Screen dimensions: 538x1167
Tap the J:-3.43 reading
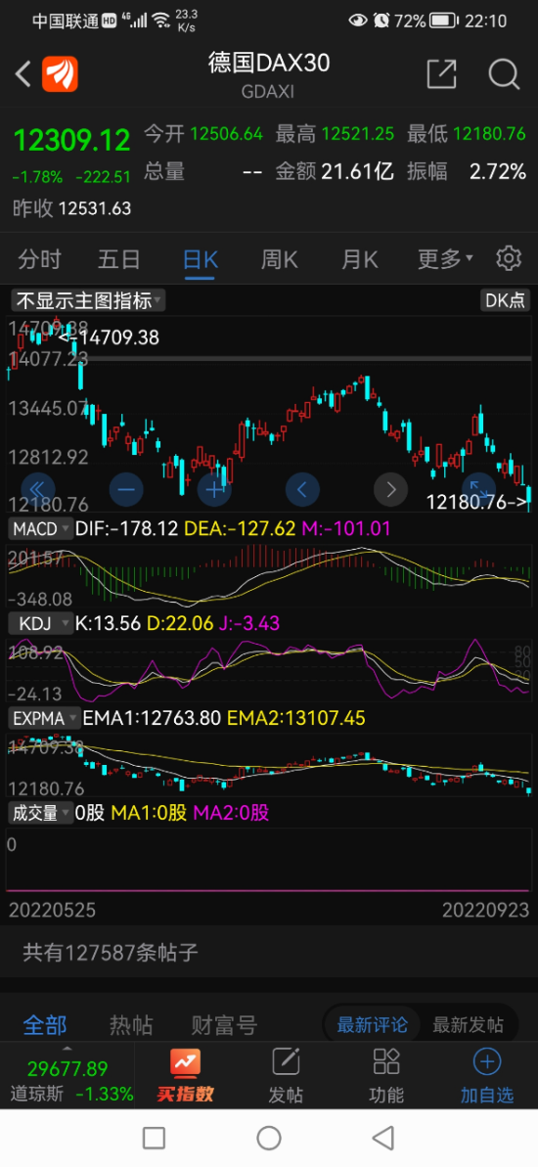[249, 623]
